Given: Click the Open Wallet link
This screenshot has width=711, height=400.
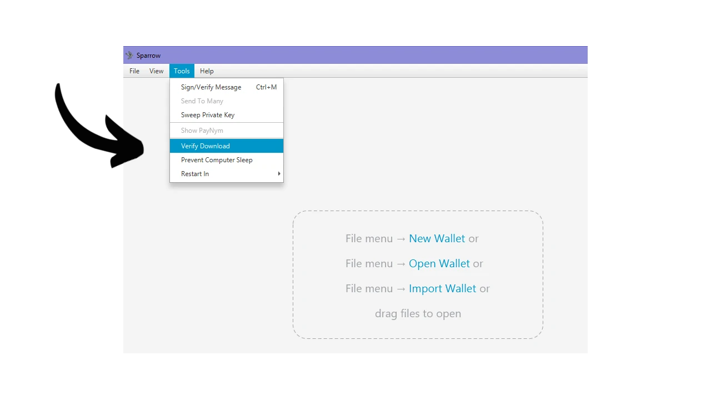Looking at the screenshot, I should click(439, 263).
